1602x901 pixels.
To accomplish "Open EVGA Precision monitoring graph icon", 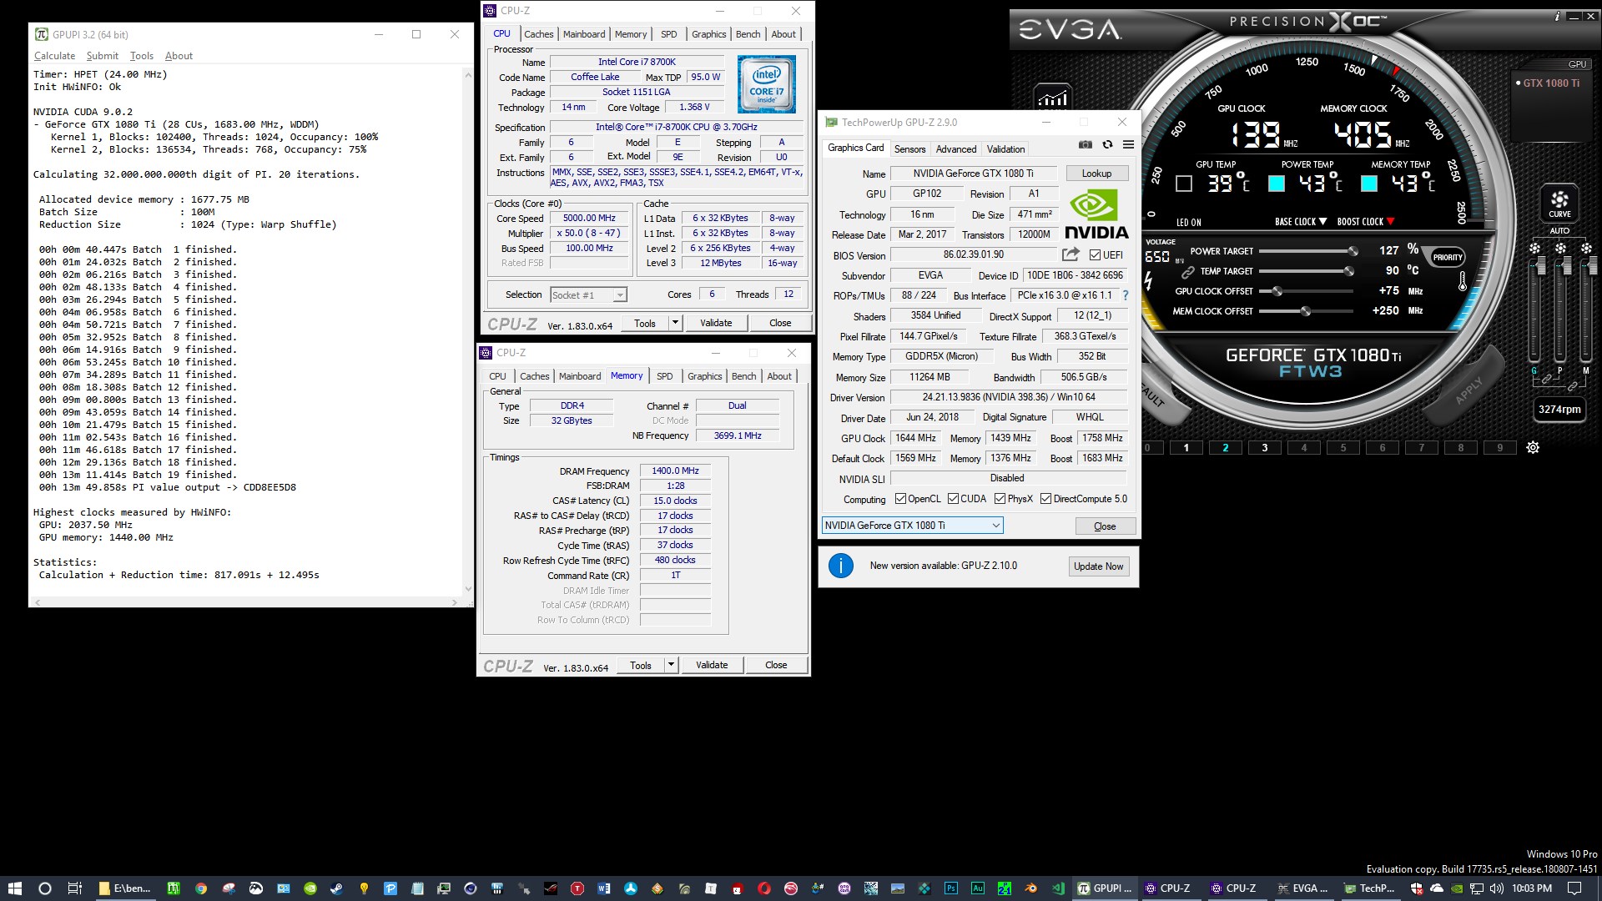I will coord(1052,97).
